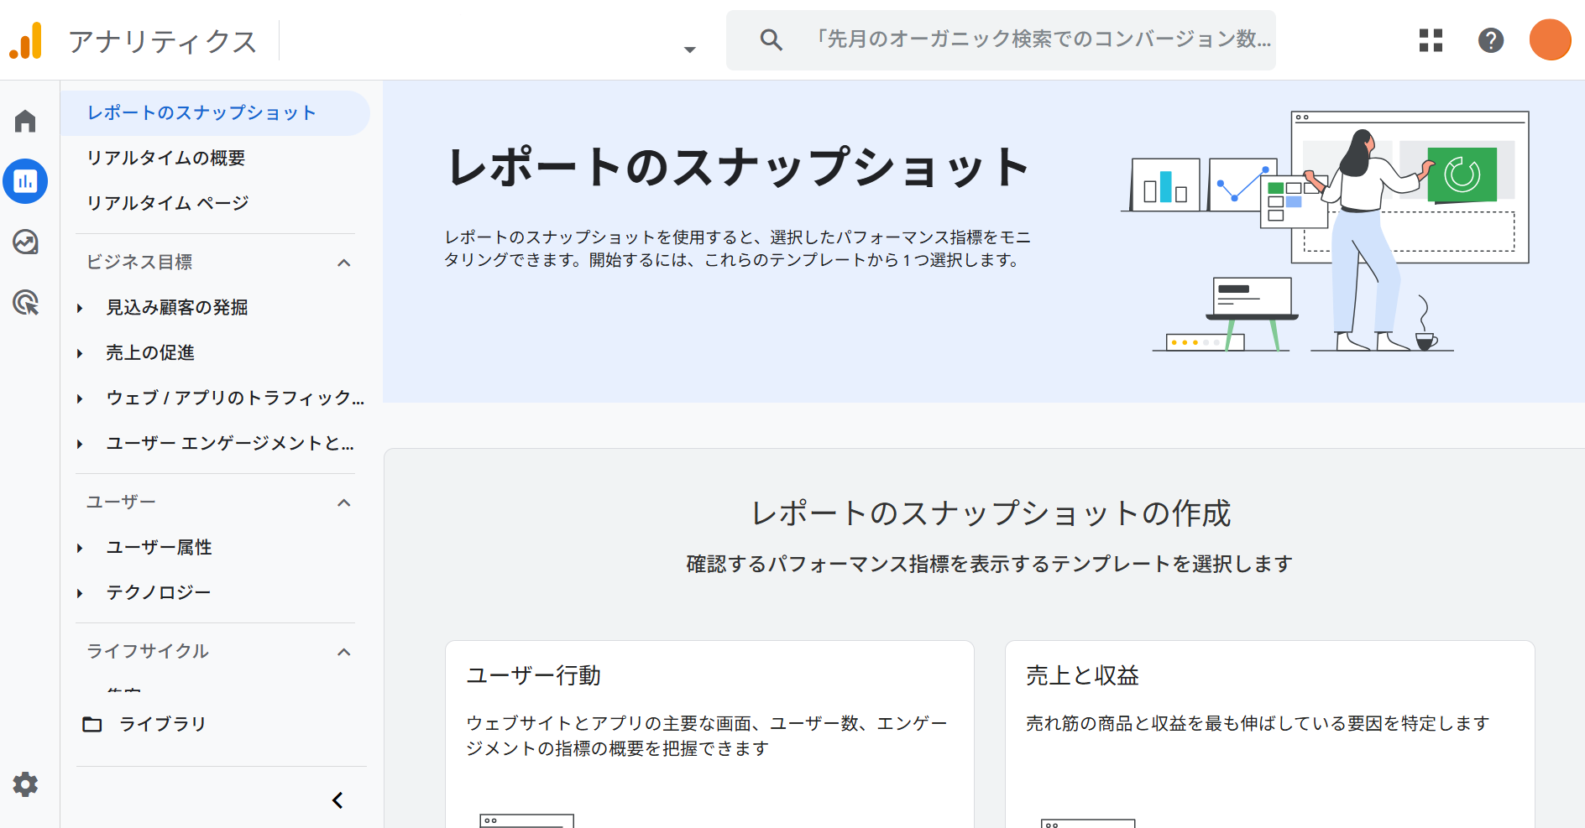Expand the テクノロジー tree item
The image size is (1585, 828).
pyautogui.click(x=81, y=593)
